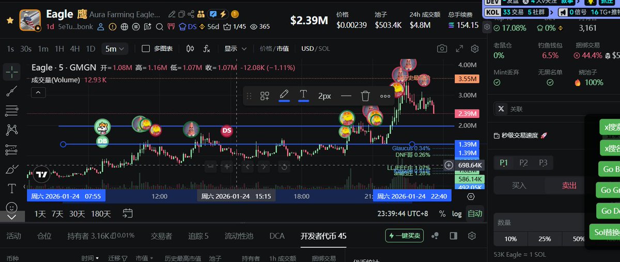Screen dimensions: 620x262
Task: Open more options on drawing toolbar
Action: [x=385, y=96]
